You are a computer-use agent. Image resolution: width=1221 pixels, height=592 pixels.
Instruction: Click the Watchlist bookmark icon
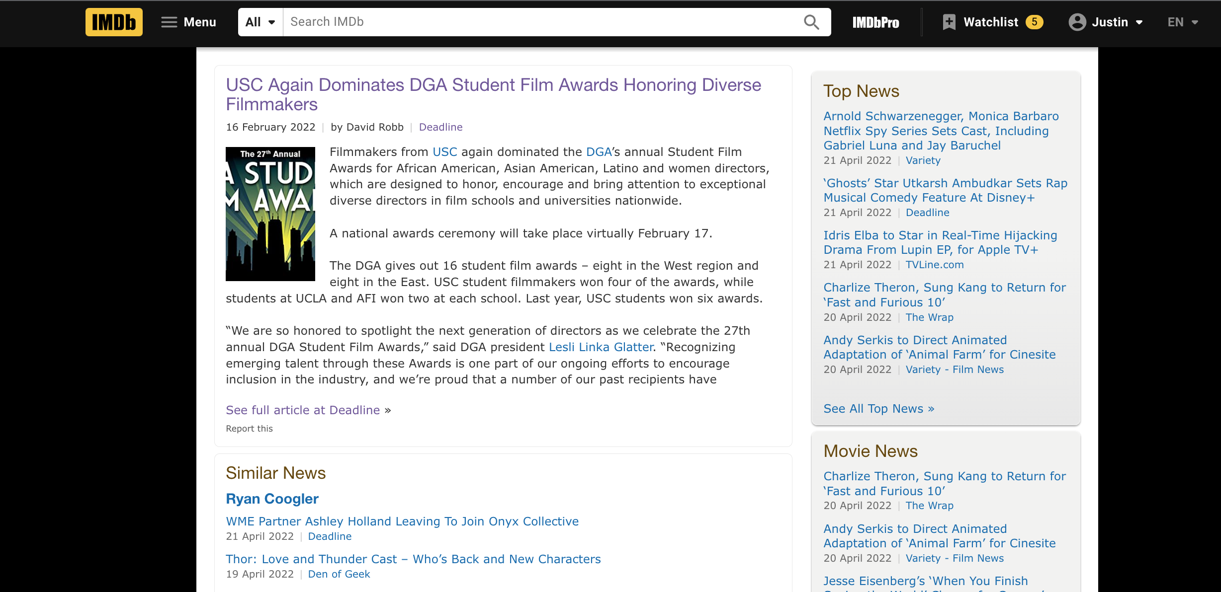click(949, 22)
